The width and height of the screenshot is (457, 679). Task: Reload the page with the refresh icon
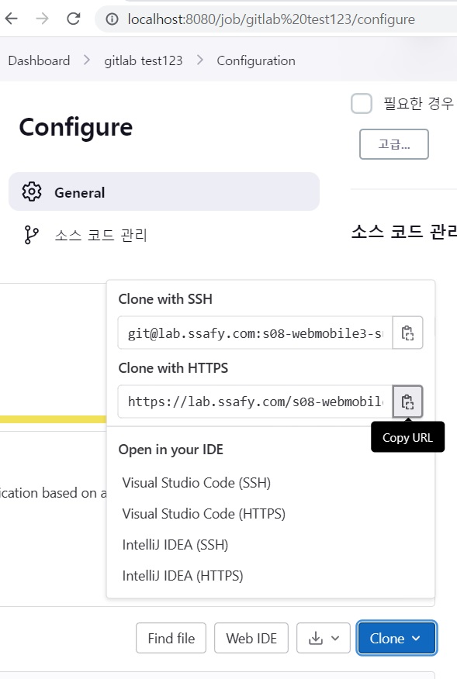[x=73, y=19]
